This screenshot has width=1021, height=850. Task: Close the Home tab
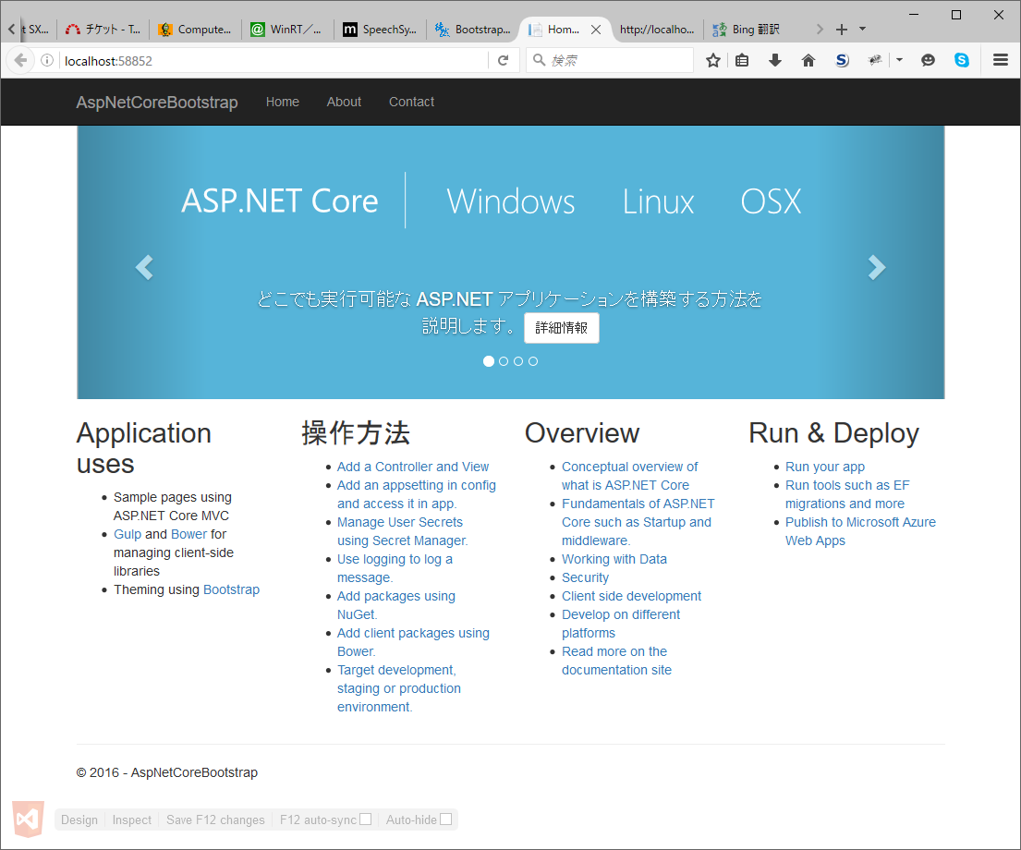click(596, 30)
